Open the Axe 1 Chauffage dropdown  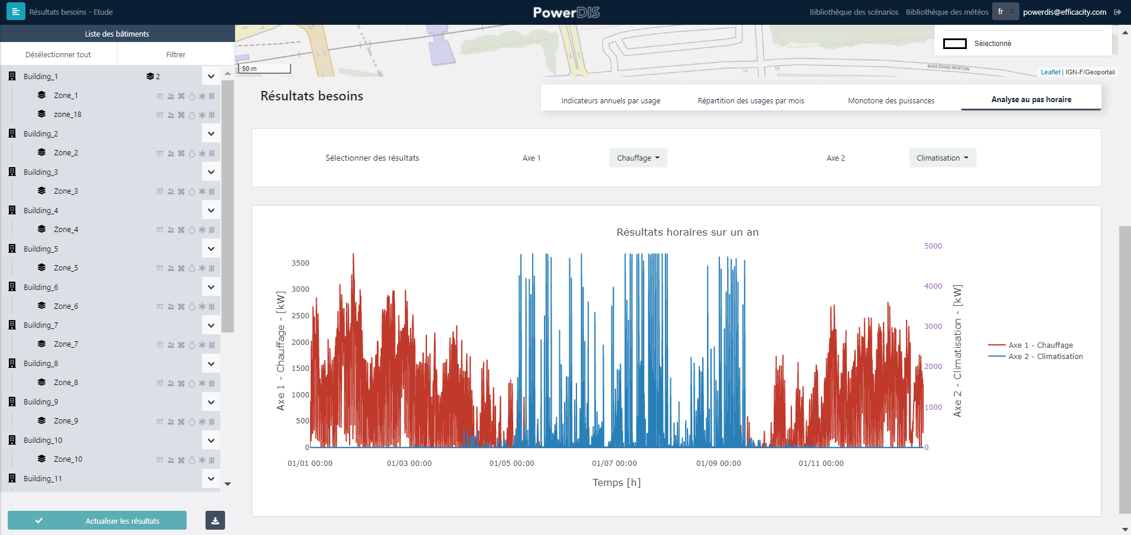point(638,158)
